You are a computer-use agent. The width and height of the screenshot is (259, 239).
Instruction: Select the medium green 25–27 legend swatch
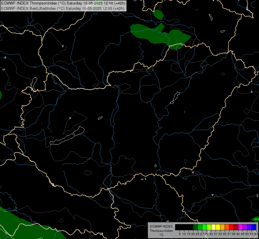coord(200,227)
